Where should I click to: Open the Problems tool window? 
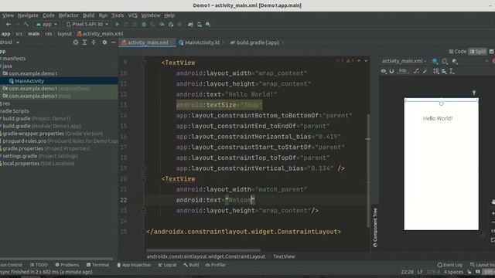[67, 265]
